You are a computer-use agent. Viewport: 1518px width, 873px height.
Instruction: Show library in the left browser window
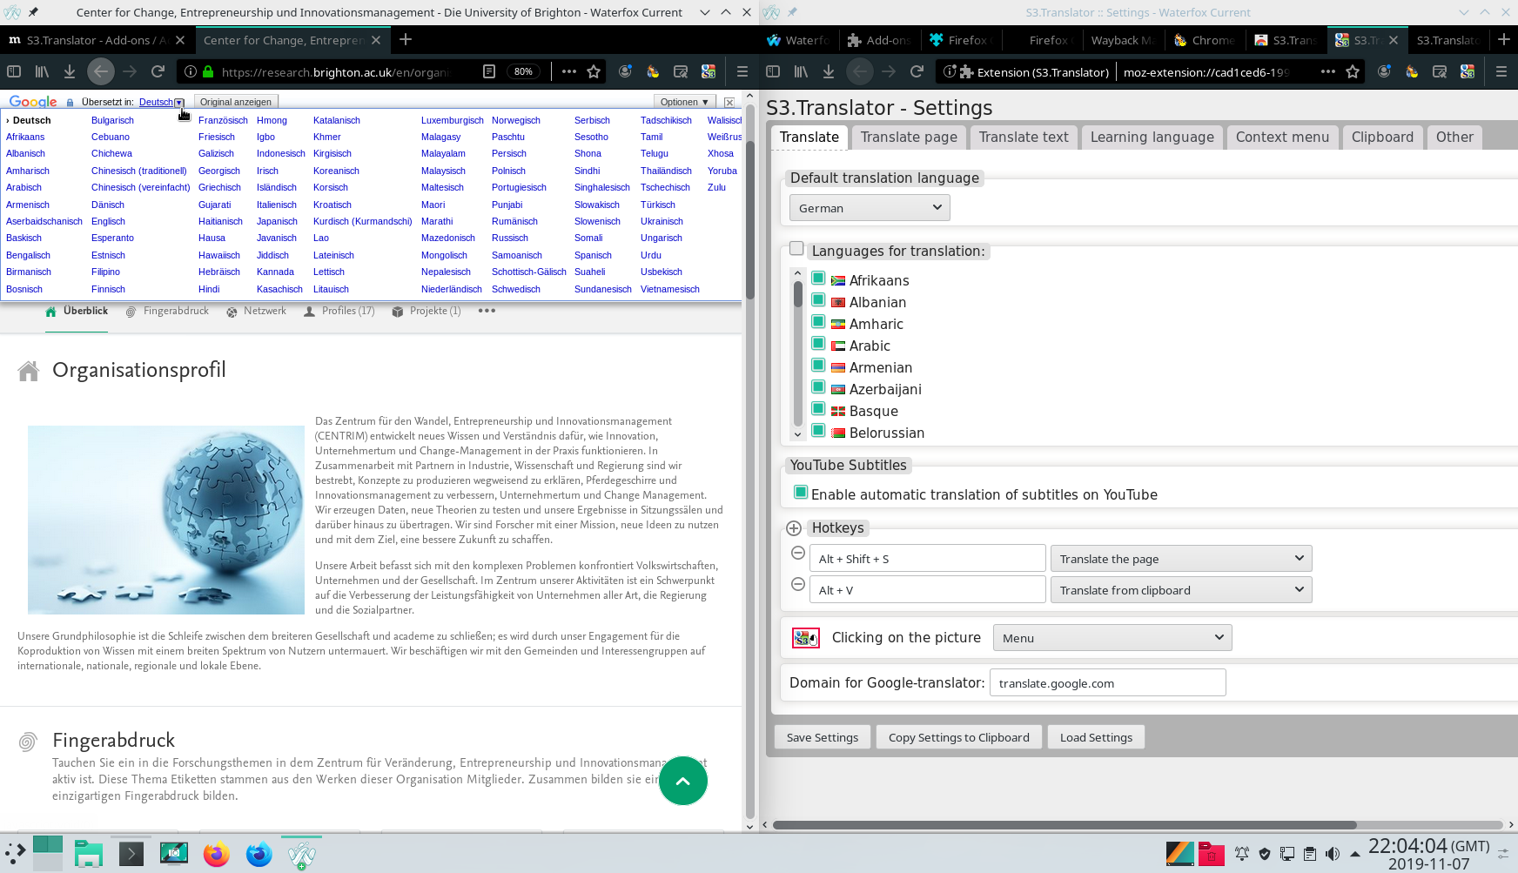pos(42,71)
